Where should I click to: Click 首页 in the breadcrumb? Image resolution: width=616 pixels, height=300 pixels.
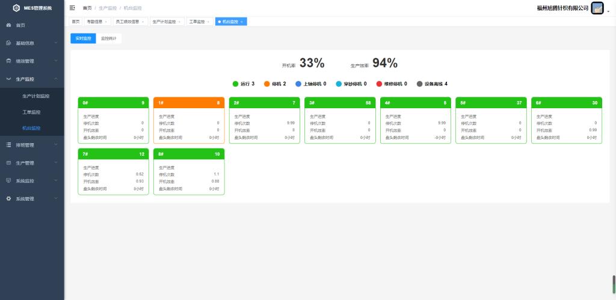pos(87,8)
